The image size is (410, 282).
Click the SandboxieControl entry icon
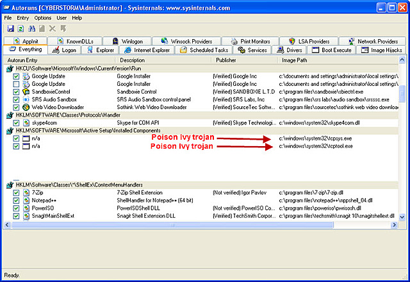[26, 92]
